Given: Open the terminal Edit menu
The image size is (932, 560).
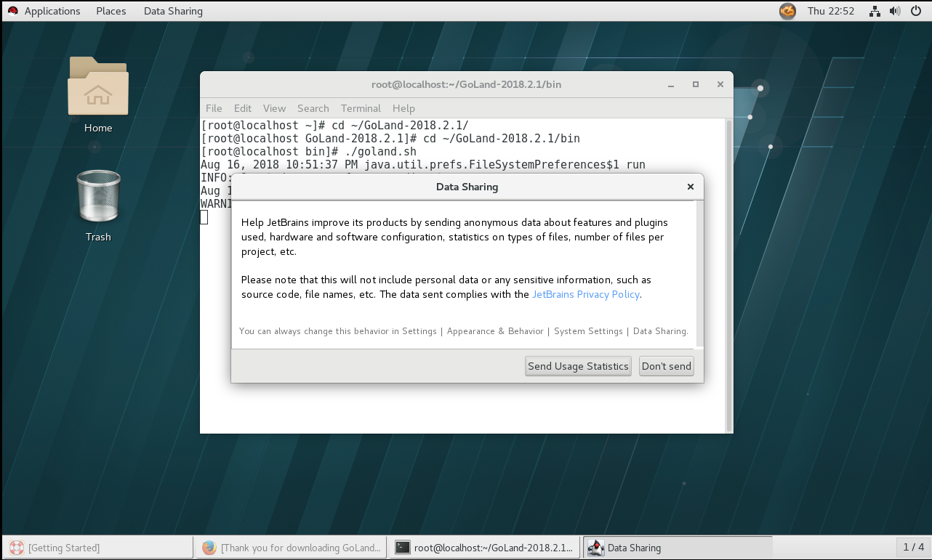Looking at the screenshot, I should click(243, 108).
